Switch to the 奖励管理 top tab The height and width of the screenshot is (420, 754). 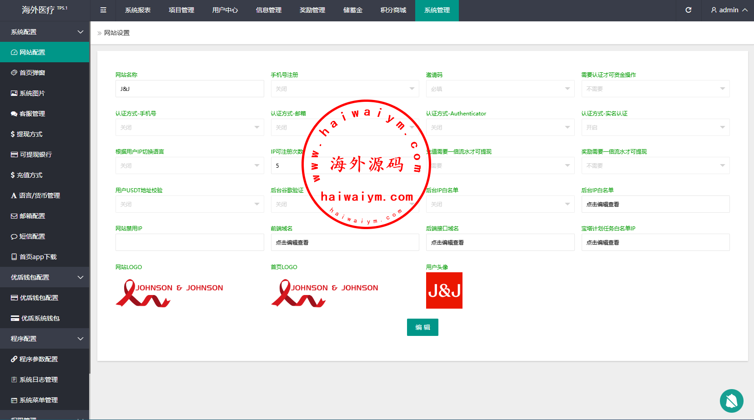[312, 10]
